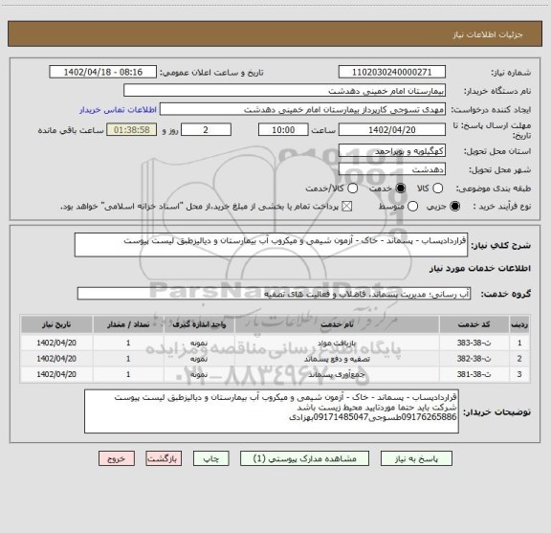Click the deadline date field 1402/04/20
This screenshot has height=533, width=551.
(x=392, y=130)
